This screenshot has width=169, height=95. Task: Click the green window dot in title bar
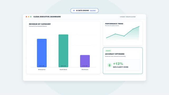(31, 17)
